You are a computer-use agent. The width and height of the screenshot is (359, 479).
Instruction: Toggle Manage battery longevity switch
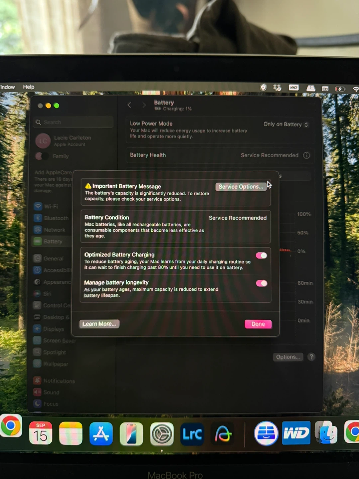pyautogui.click(x=262, y=283)
